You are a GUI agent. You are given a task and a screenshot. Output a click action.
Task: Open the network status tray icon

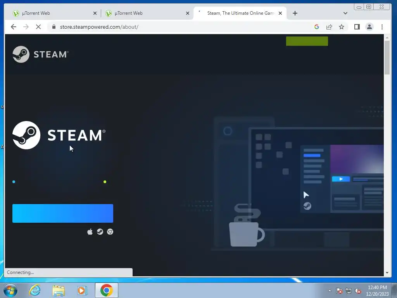[x=349, y=291]
